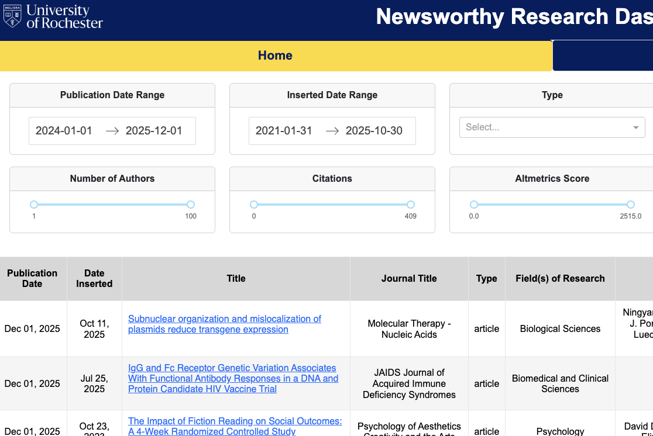This screenshot has height=436, width=653.
Task: Click the Journal Title column header
Action: point(409,278)
